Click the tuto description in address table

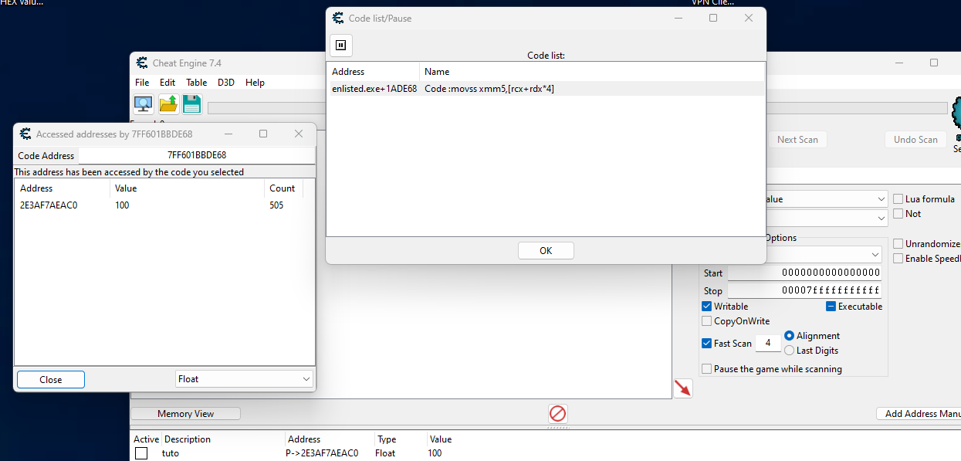pyautogui.click(x=171, y=453)
